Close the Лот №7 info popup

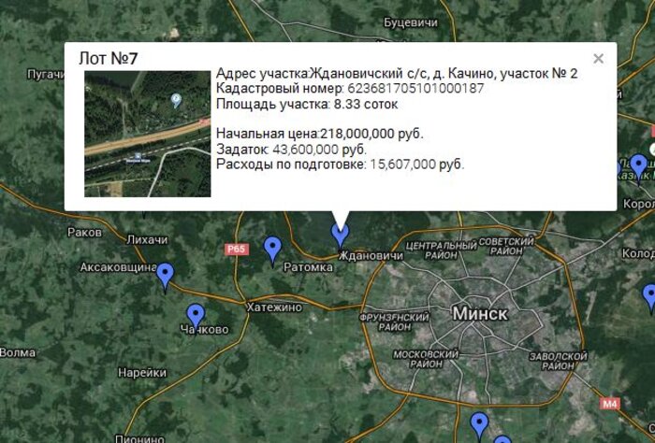click(x=599, y=59)
